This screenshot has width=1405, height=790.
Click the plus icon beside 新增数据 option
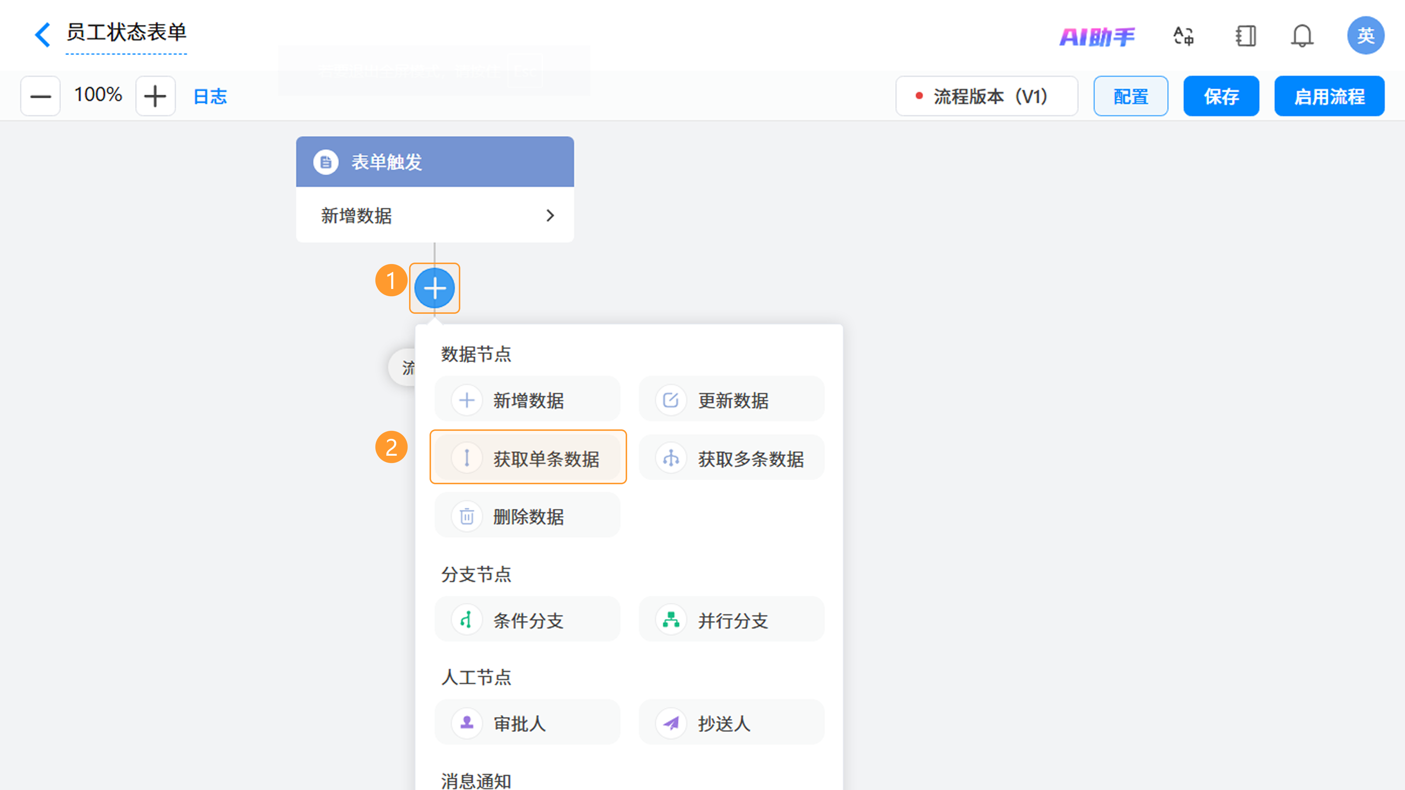[x=467, y=400]
